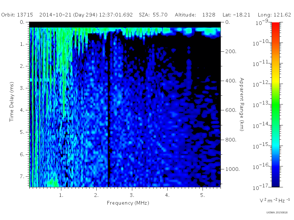Click the '10^-9' colorbar tick label
Image resolution: width=294 pixels, height=220 pixels.
pos(262,22)
